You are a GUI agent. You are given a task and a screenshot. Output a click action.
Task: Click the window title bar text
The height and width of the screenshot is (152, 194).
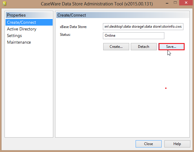(x=97, y=5)
